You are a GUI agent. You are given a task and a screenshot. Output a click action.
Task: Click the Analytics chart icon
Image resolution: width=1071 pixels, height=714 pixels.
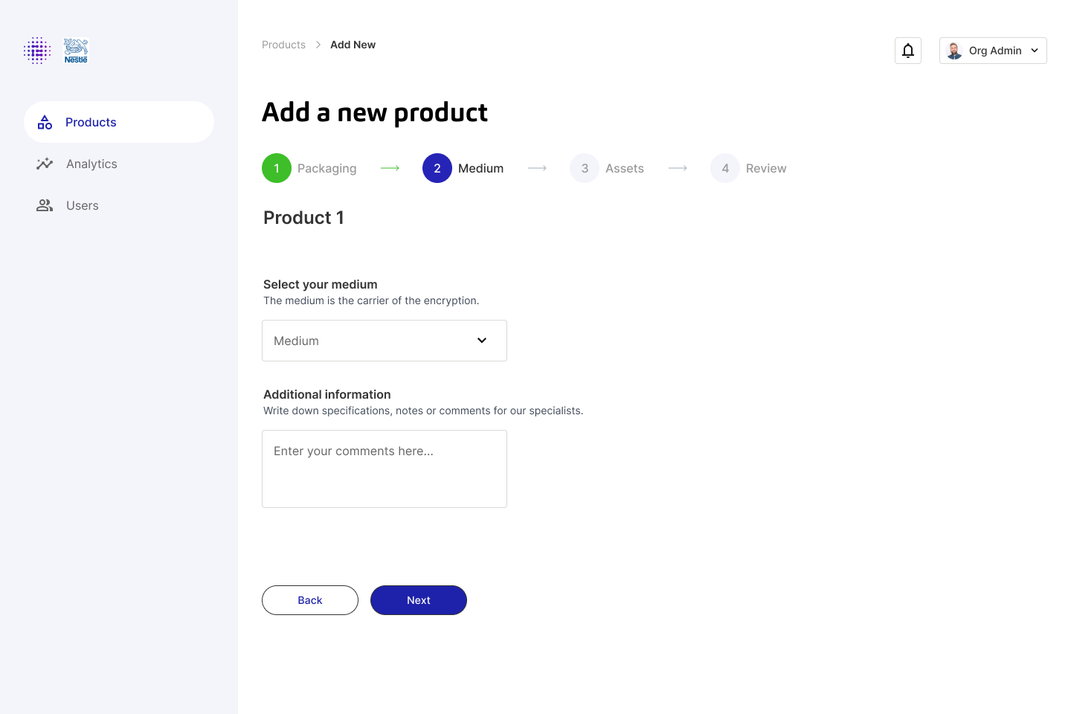(45, 164)
